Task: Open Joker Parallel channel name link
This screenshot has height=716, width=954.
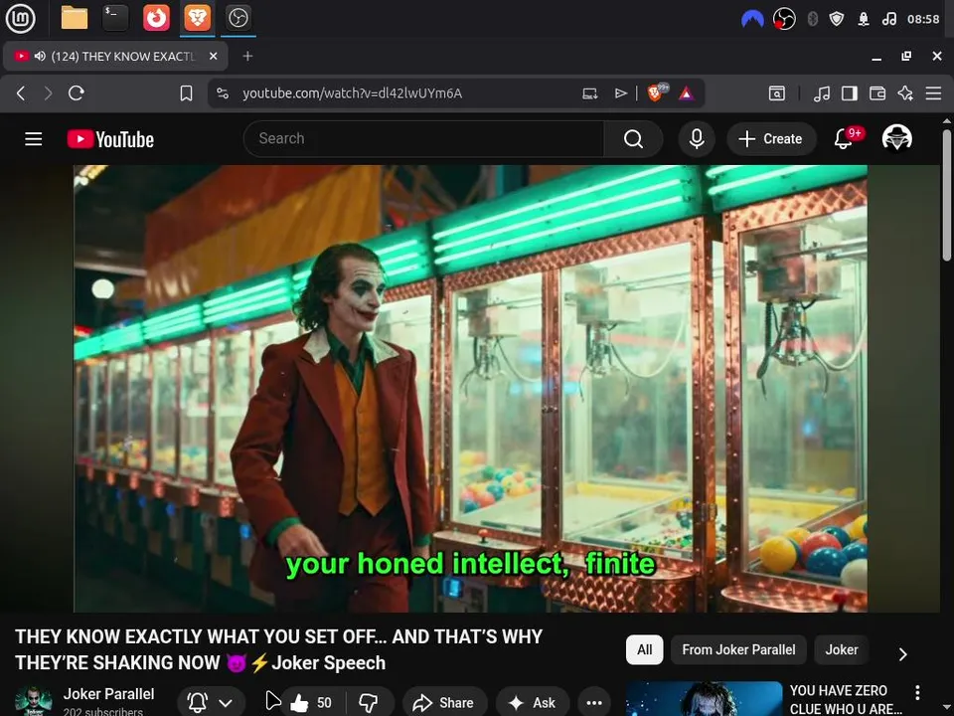Action: (x=109, y=694)
